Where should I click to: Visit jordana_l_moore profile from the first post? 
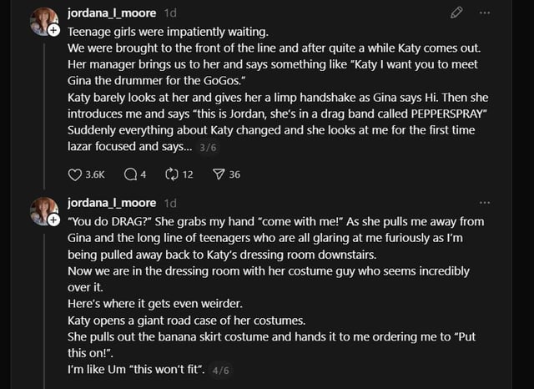tap(112, 13)
